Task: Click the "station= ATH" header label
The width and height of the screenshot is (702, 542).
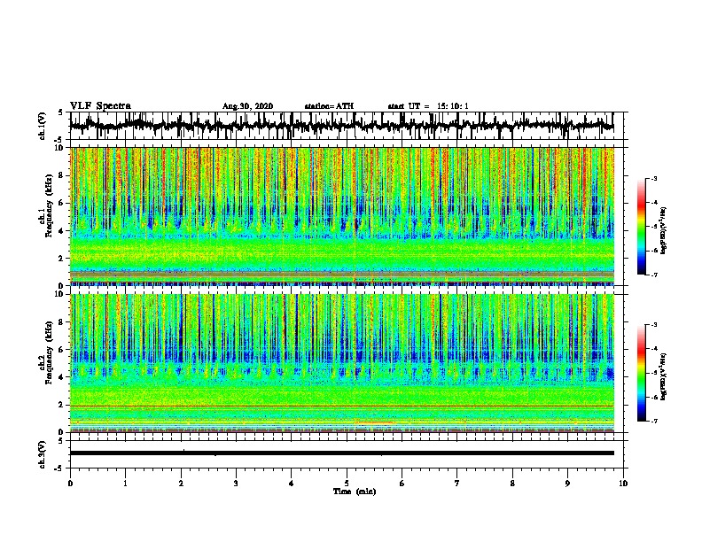Action: 329,106
